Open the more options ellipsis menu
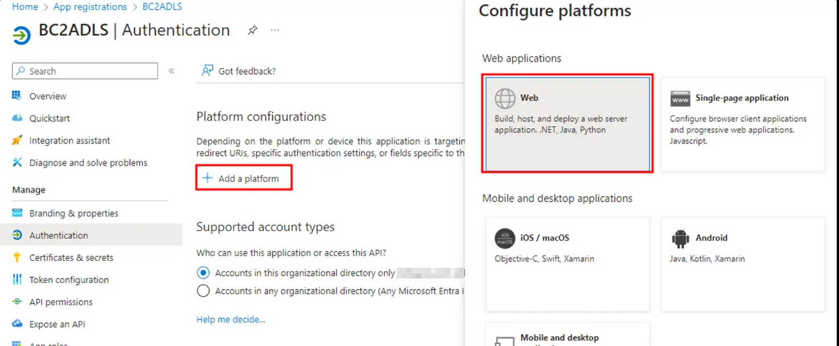The height and width of the screenshot is (346, 839). (275, 30)
